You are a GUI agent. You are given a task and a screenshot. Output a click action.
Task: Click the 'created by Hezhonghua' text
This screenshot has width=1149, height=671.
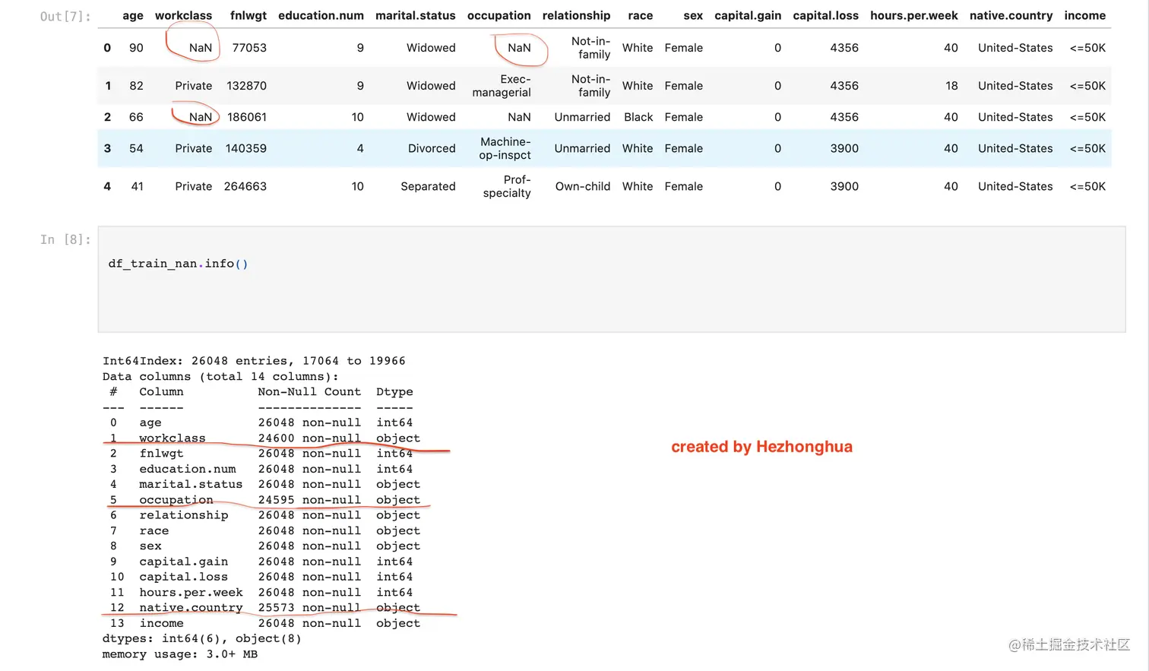coord(761,447)
